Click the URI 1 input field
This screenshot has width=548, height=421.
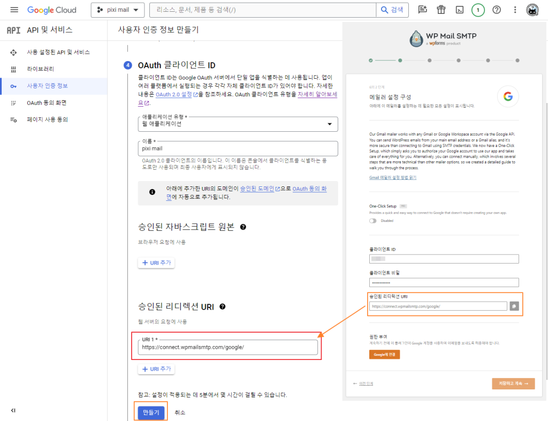click(227, 347)
